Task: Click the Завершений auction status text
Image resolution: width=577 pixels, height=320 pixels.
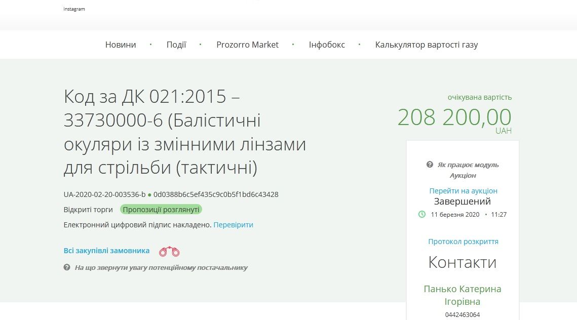Action: [x=463, y=202]
